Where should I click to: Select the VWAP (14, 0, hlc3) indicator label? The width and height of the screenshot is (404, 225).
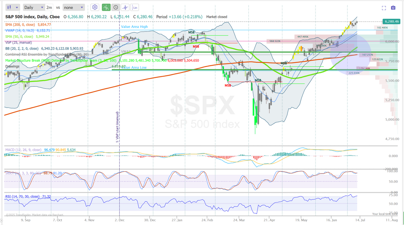tap(28, 30)
